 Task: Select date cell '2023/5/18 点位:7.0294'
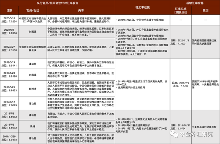coord(9,20)
